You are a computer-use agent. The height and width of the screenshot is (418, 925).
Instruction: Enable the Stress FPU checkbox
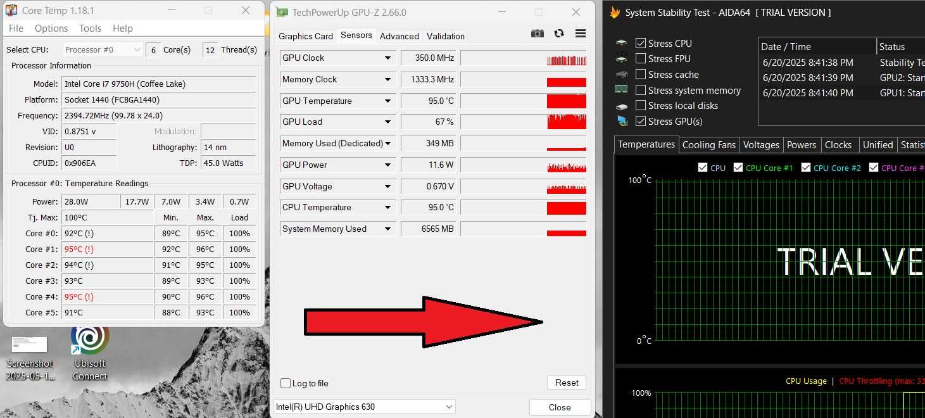pos(641,58)
